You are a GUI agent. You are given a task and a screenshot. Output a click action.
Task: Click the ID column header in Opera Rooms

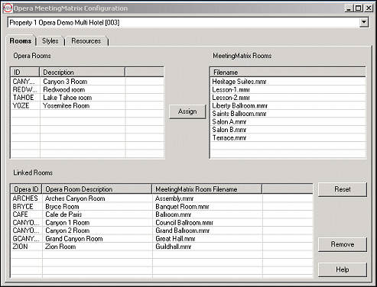tap(25, 73)
